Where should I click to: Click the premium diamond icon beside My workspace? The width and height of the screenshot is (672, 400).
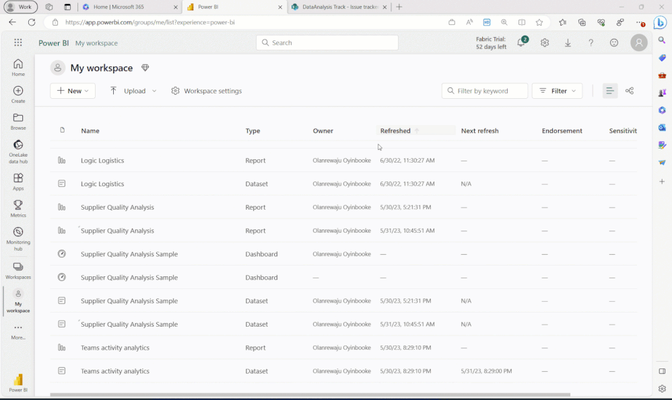[145, 68]
